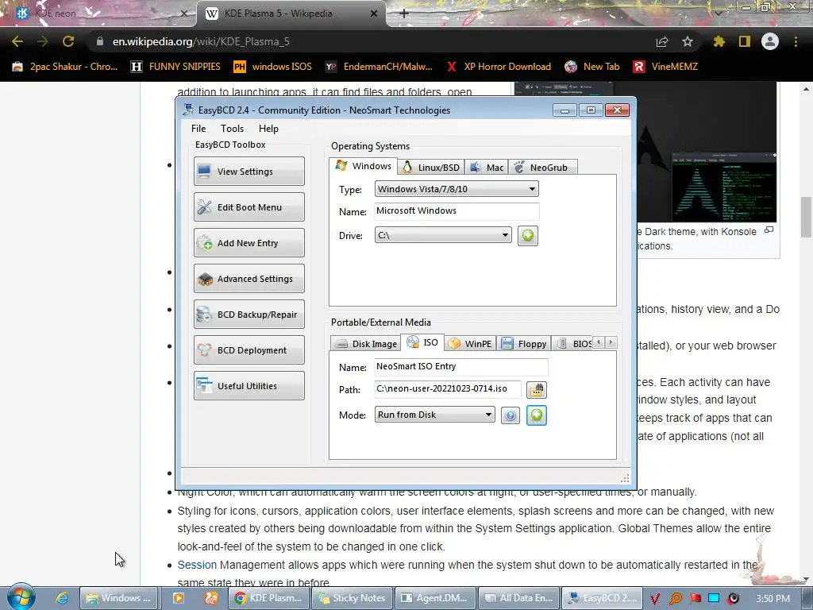Select the ISO portable media tab
Viewport: 813px width, 610px height.
[x=422, y=342]
